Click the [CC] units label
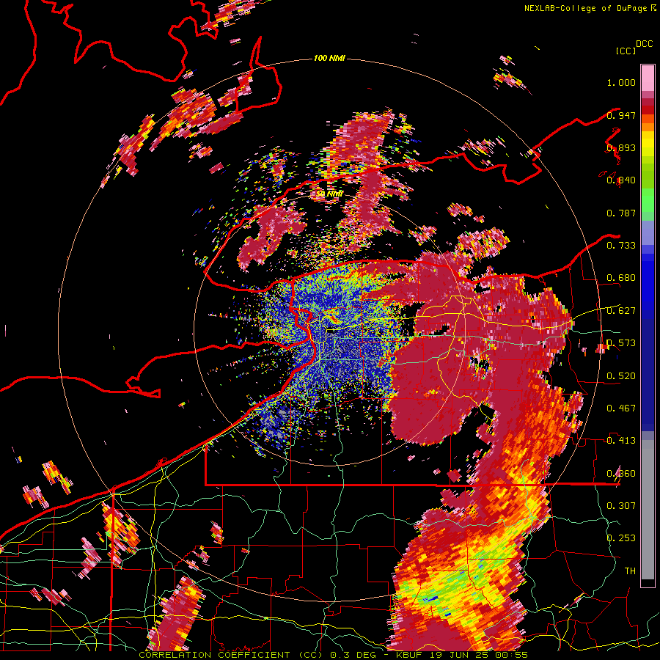The width and height of the screenshot is (660, 660). pos(626,51)
